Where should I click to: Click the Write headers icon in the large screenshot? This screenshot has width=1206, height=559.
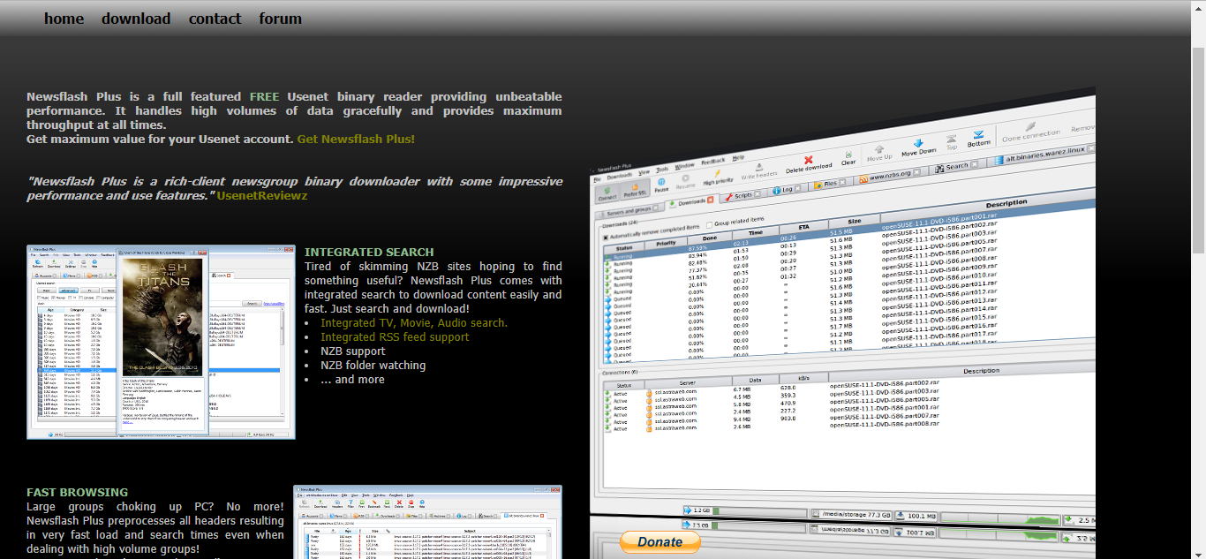point(759,170)
